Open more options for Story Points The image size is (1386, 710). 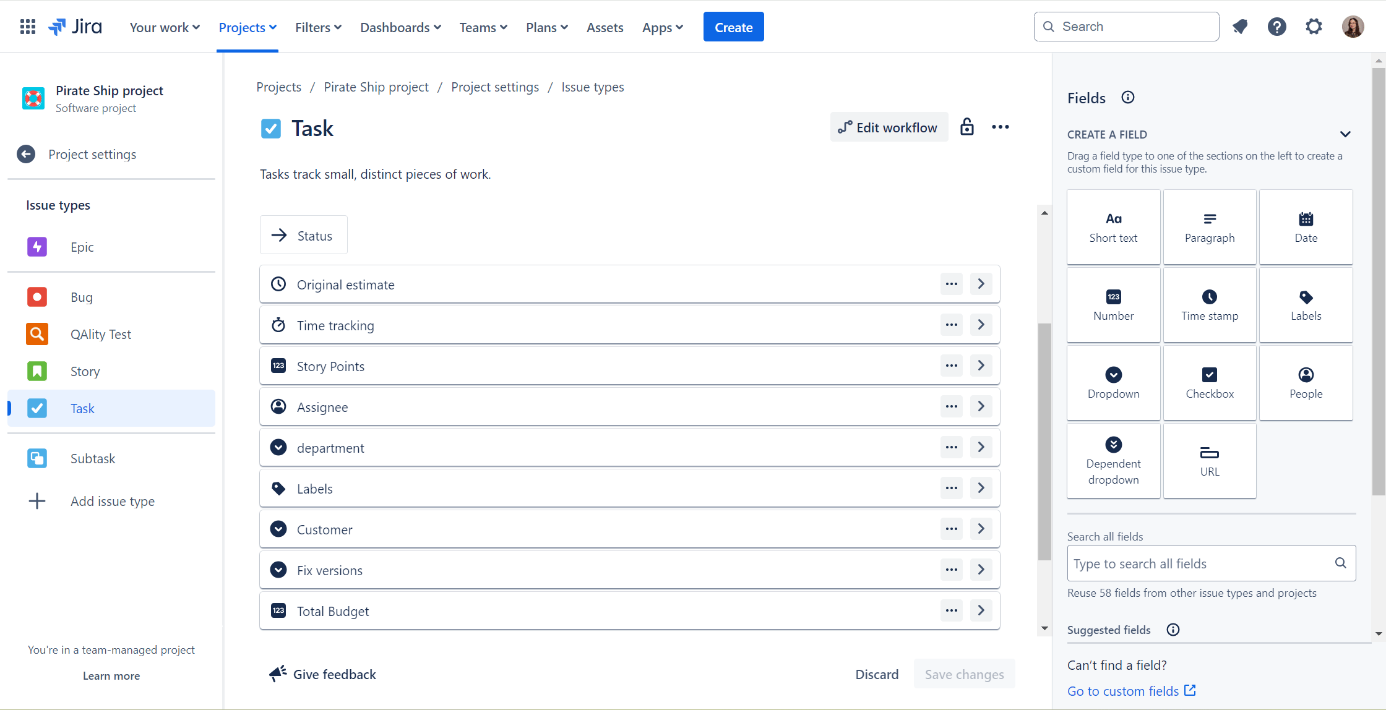coord(952,366)
